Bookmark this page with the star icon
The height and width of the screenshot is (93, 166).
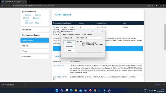pyautogui.click(x=153, y=6)
